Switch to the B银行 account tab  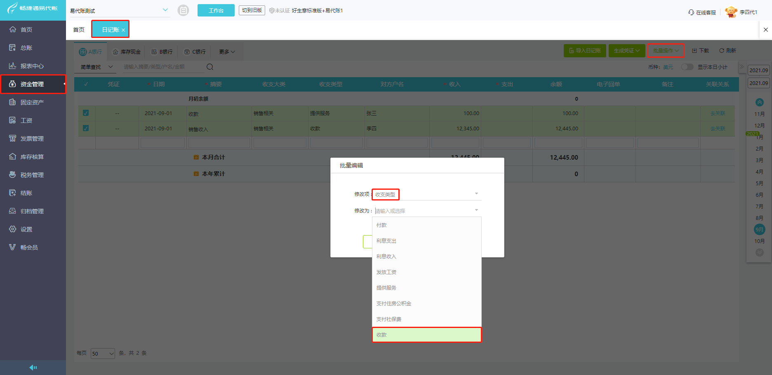[162, 52]
